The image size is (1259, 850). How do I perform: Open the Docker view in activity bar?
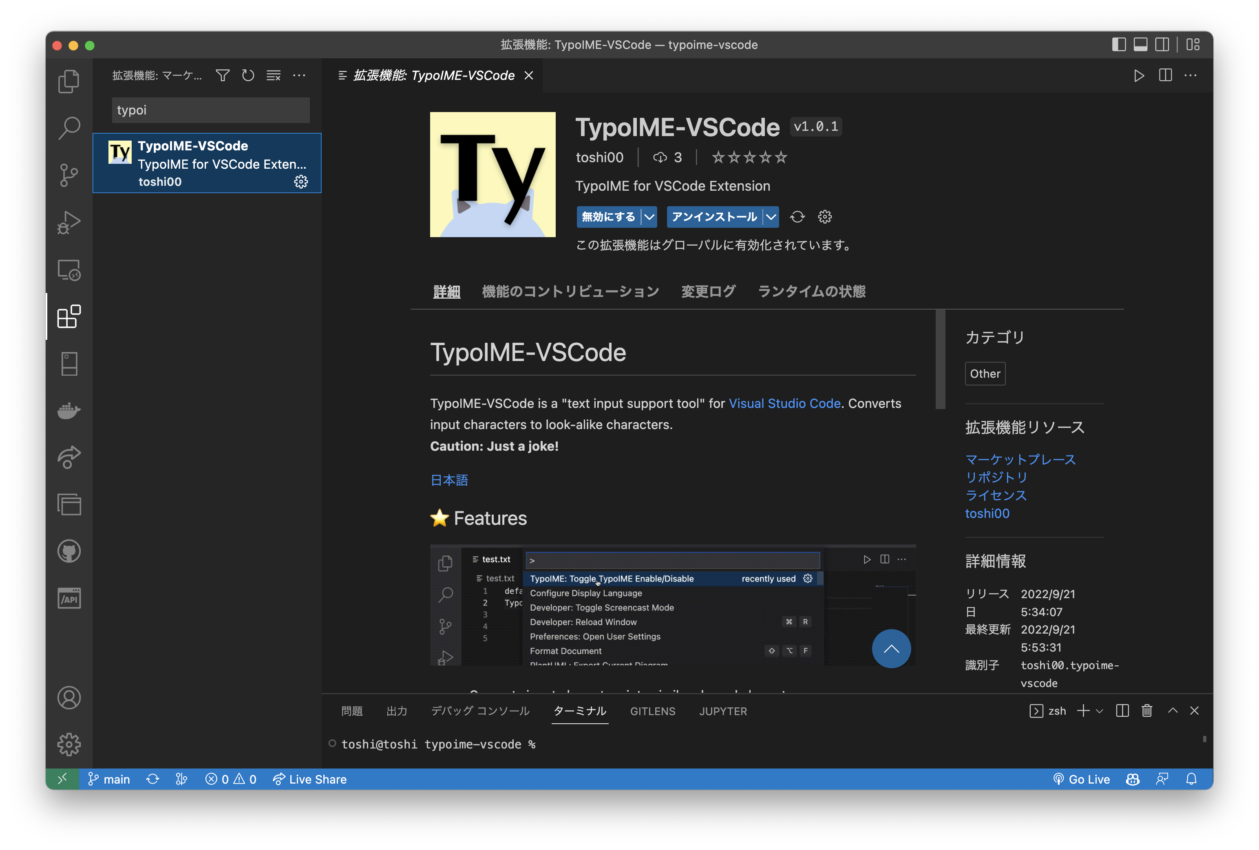click(x=69, y=411)
